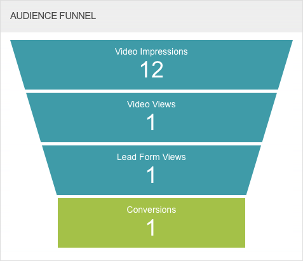Click the Video Views label text
The image size is (303, 261).
pos(151,104)
